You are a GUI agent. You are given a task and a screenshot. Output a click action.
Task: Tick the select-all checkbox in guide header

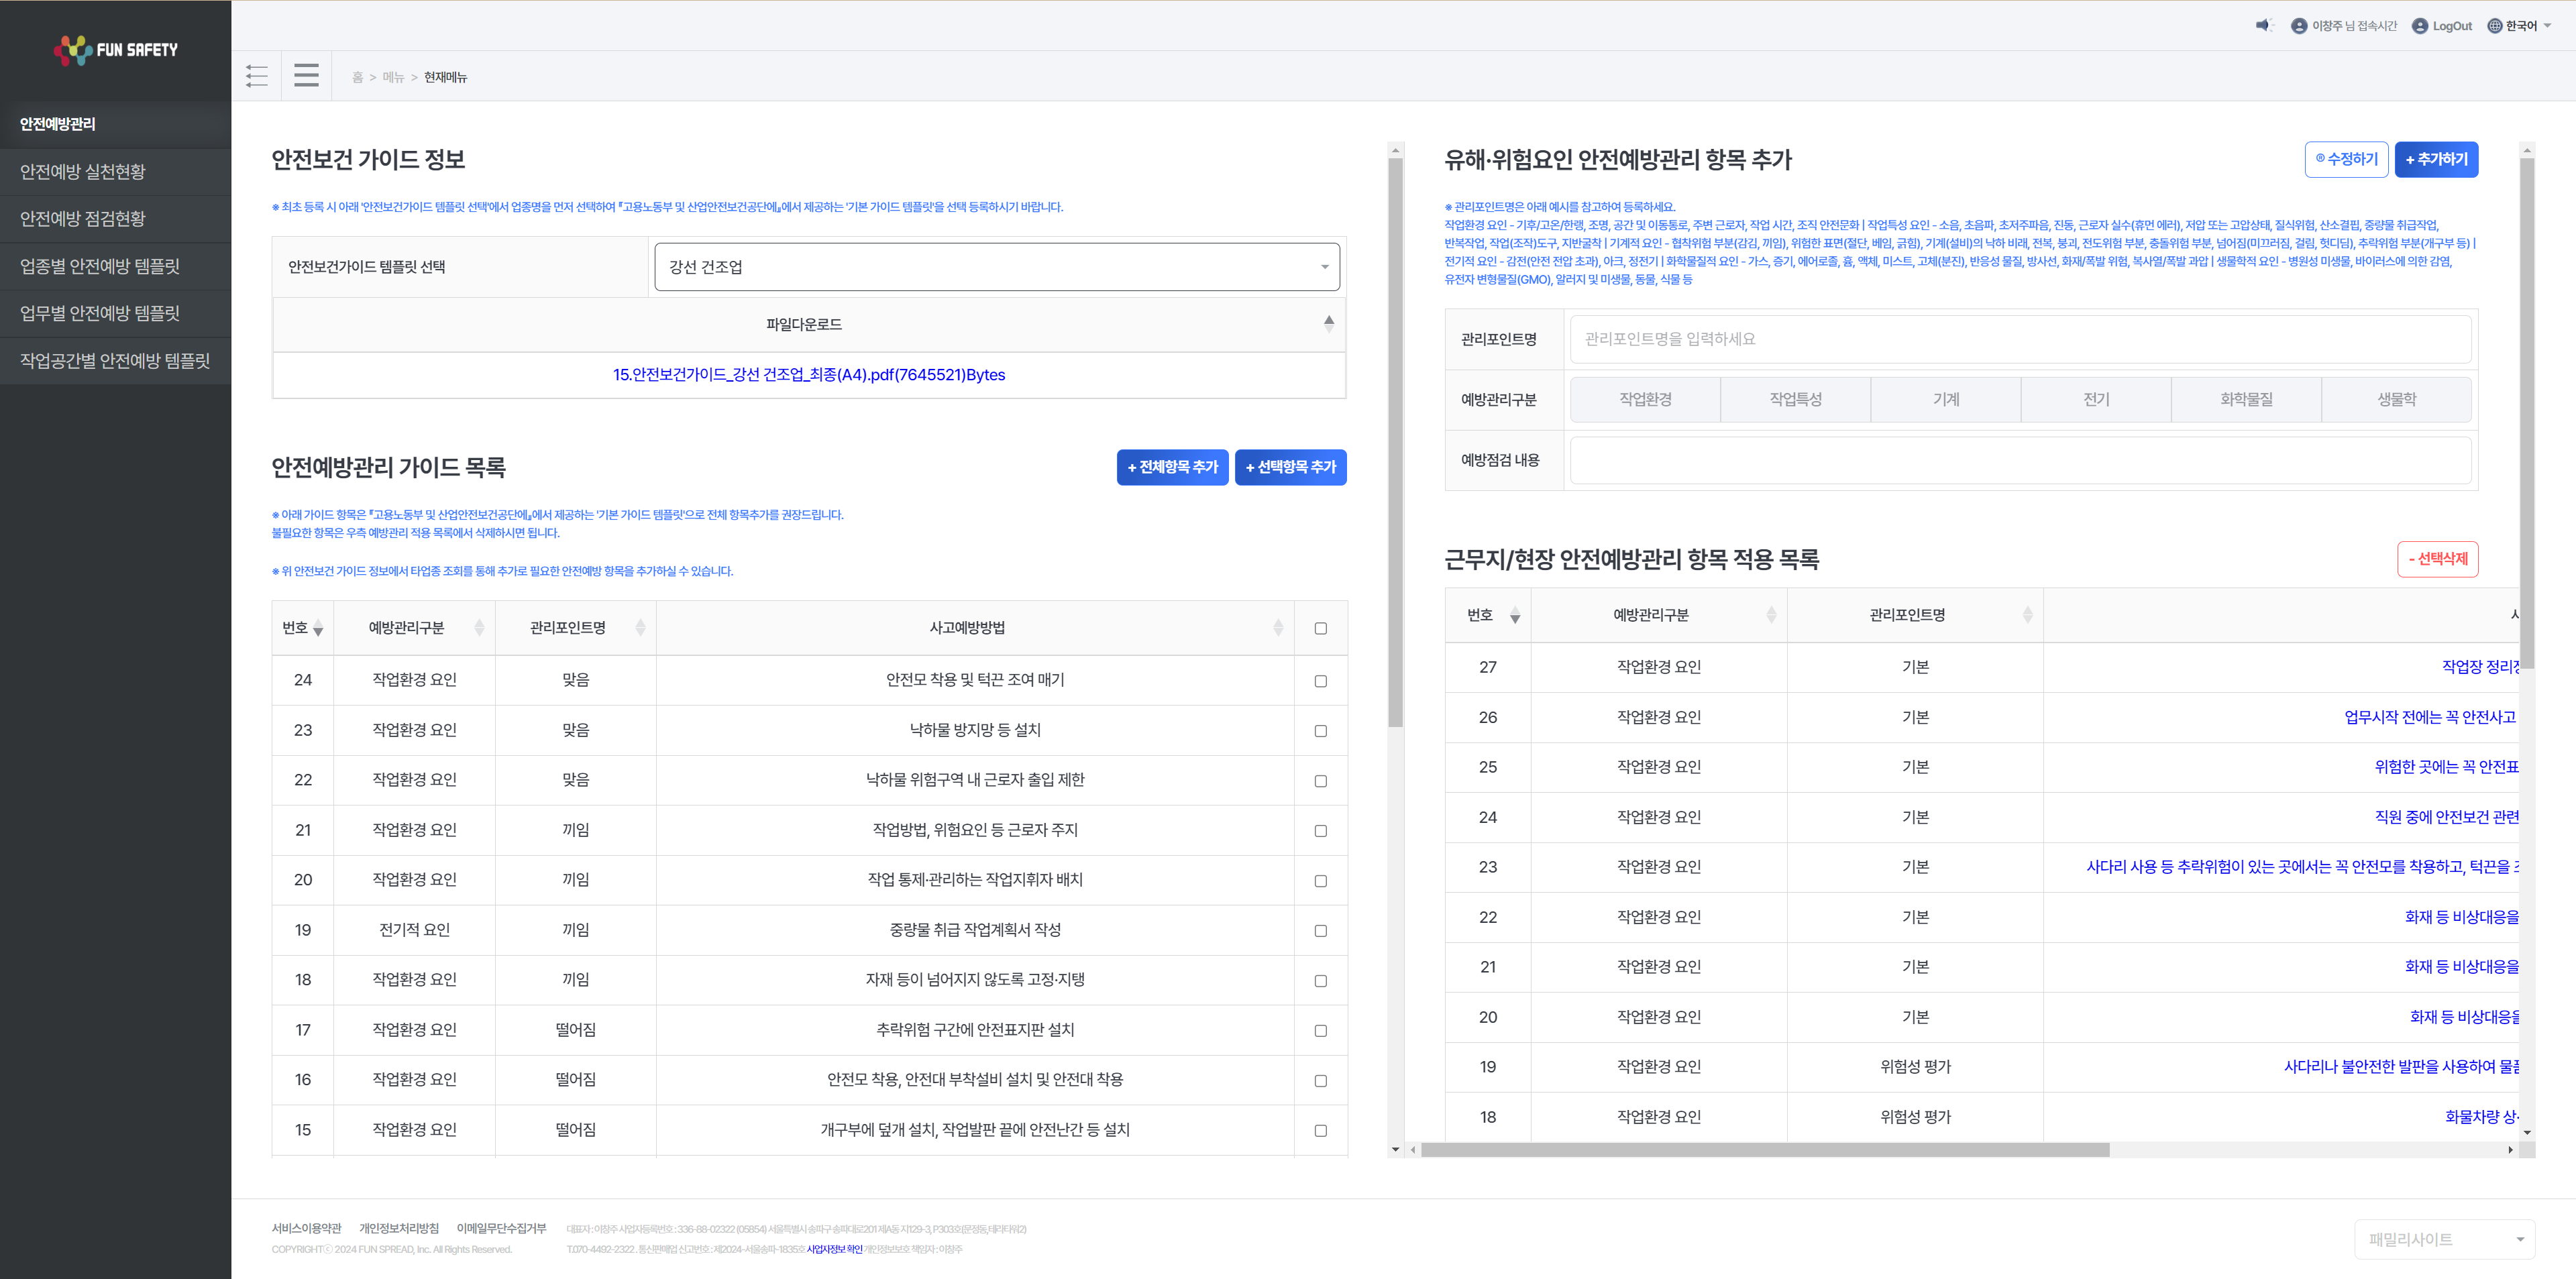pos(1320,629)
